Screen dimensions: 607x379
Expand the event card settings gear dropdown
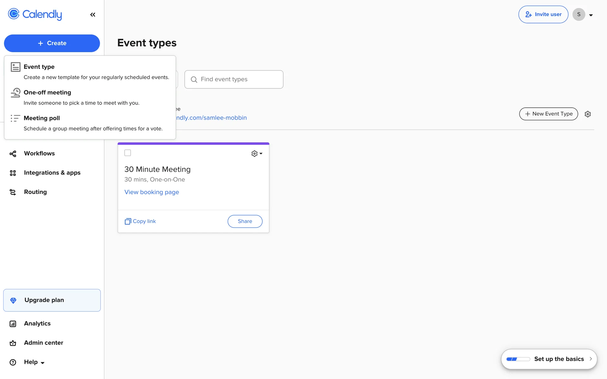click(257, 153)
